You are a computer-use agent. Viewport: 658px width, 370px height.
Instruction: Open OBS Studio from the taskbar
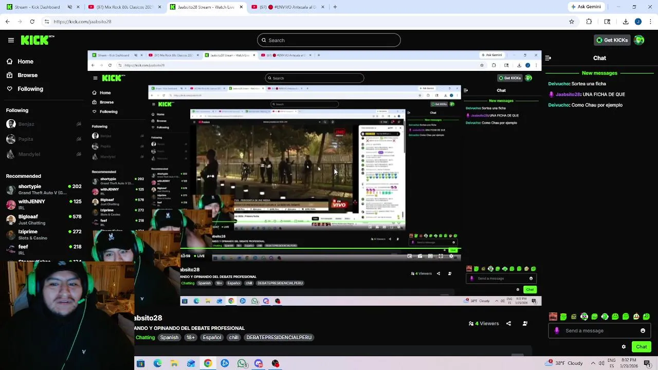(276, 363)
